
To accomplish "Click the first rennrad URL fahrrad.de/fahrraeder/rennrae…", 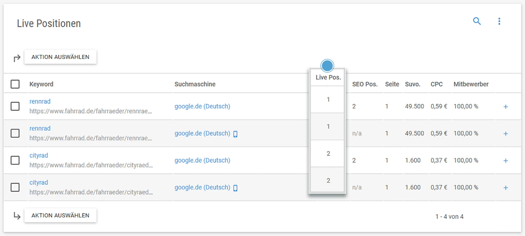I will pos(91,111).
